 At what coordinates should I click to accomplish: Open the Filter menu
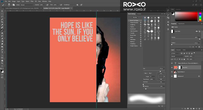click(32, 1)
